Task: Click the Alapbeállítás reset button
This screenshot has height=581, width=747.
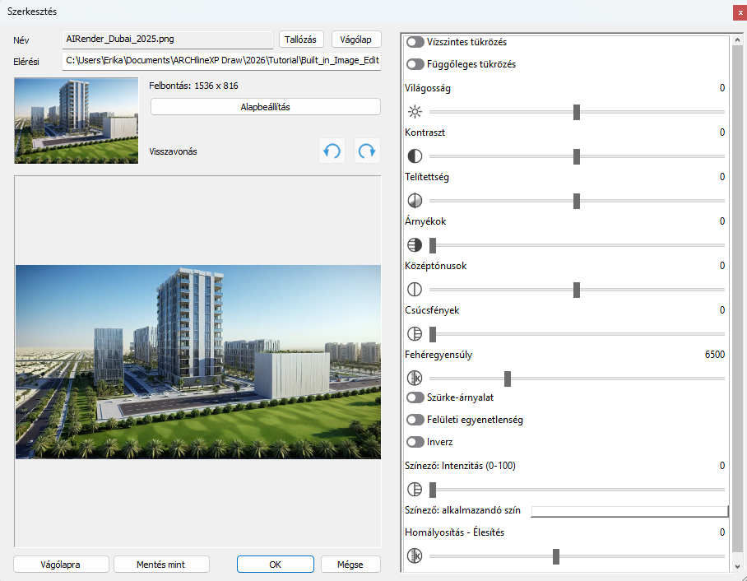Action: click(x=265, y=107)
